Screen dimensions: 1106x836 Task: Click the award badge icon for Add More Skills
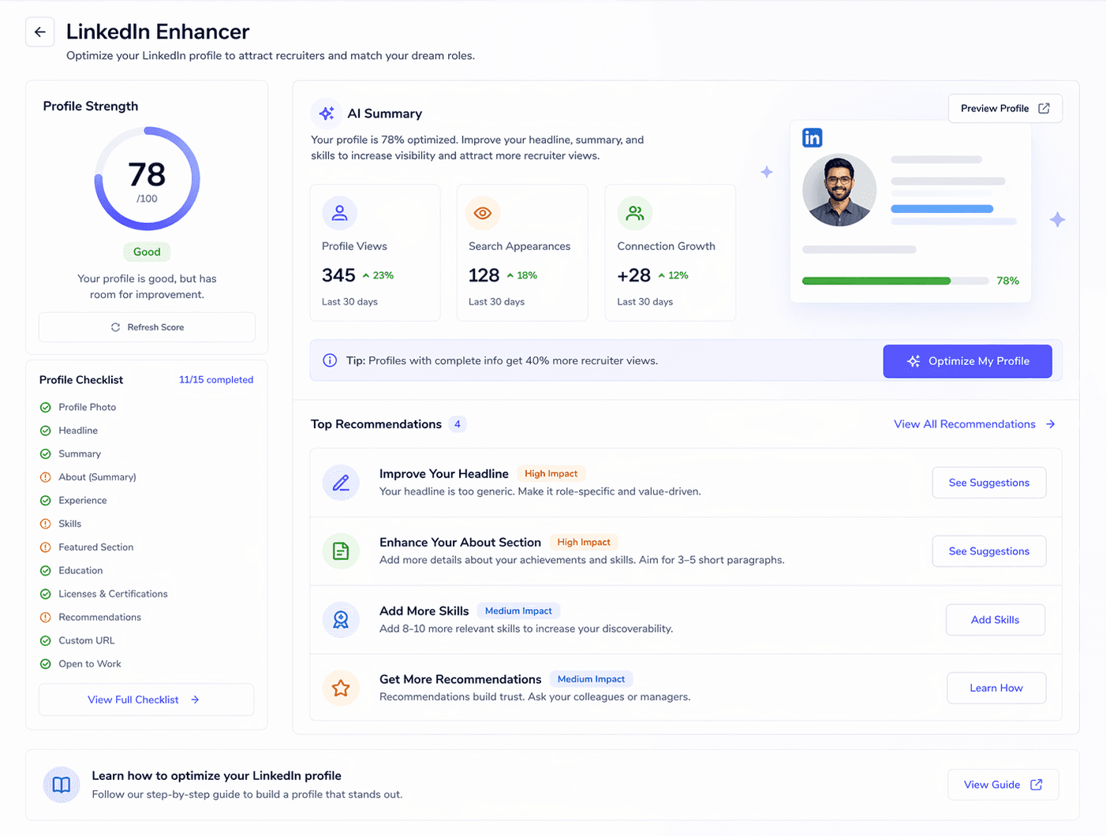pos(341,620)
